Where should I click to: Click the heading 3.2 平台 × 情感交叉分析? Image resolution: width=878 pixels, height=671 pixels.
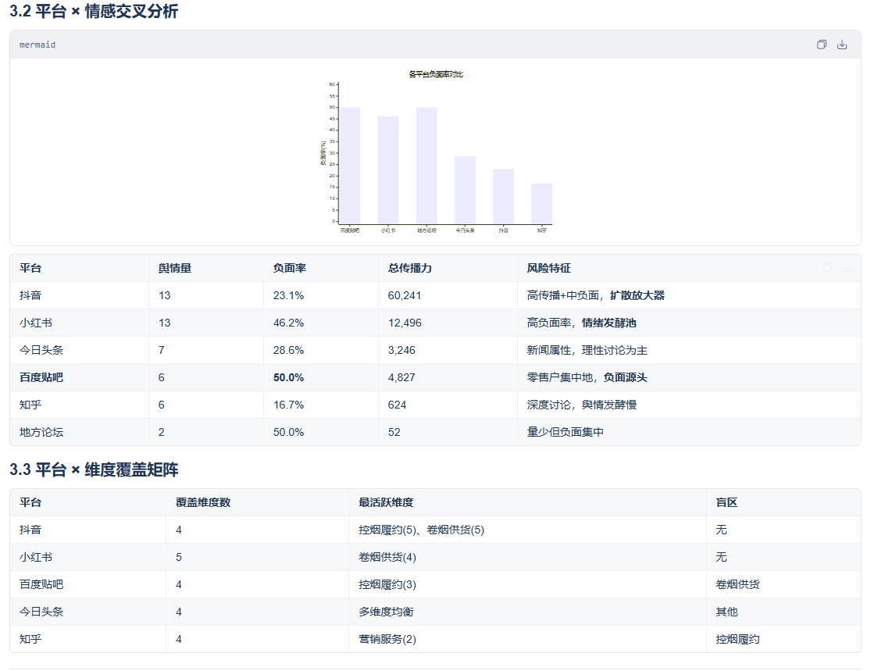[94, 11]
